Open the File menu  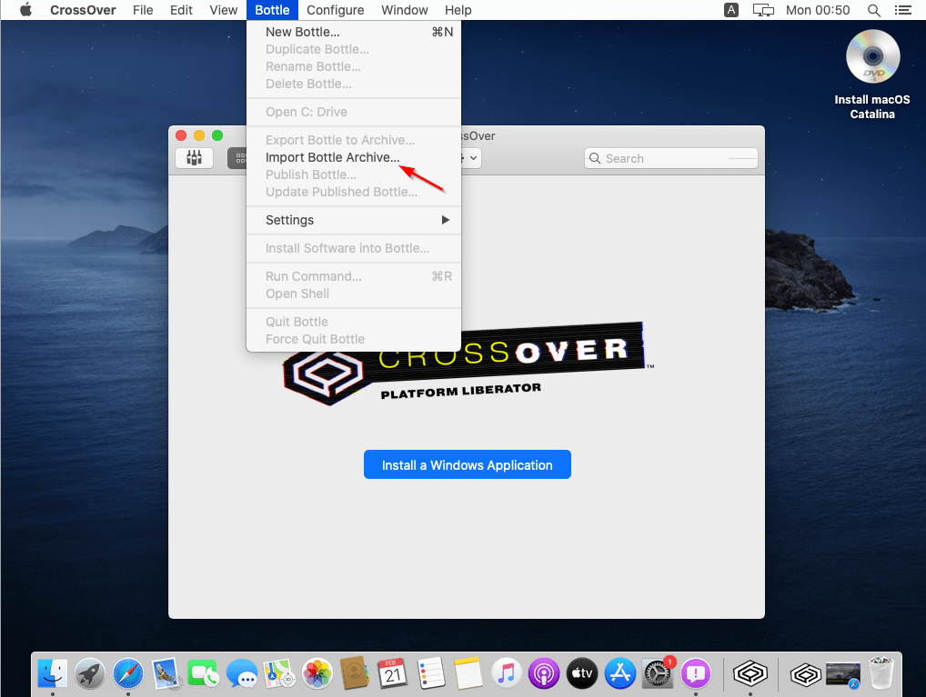point(143,10)
